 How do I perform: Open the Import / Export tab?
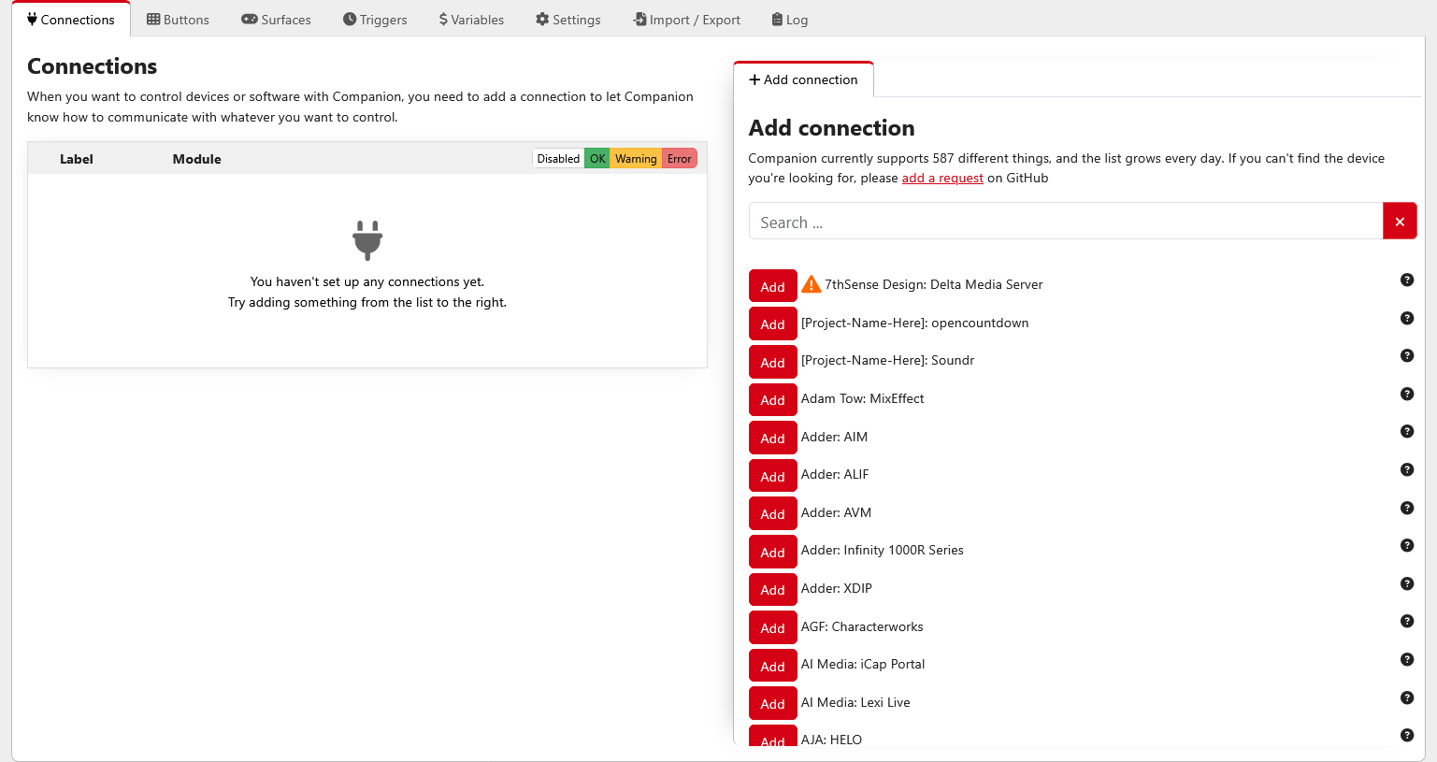tap(686, 20)
